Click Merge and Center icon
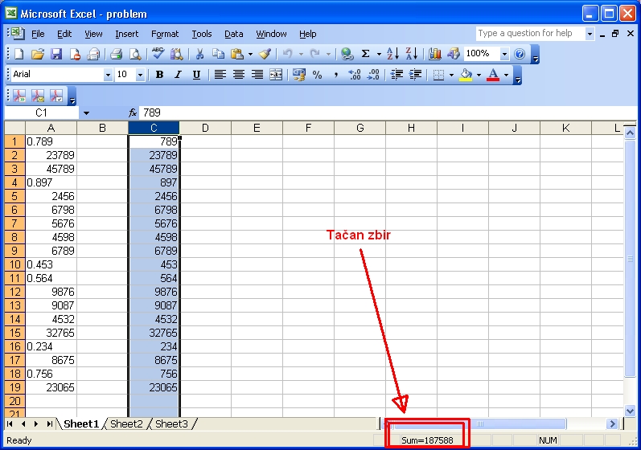641x450 pixels. coord(276,75)
